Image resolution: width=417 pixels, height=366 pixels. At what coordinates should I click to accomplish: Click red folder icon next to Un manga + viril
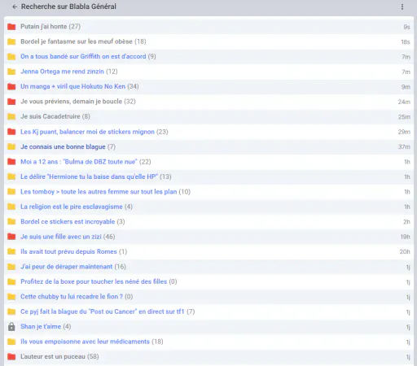point(11,86)
